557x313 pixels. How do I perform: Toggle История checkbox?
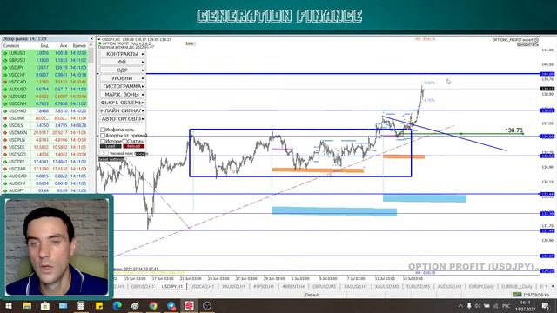(103, 141)
